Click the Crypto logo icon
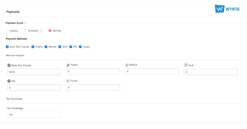247x129 pixels. click(x=68, y=81)
